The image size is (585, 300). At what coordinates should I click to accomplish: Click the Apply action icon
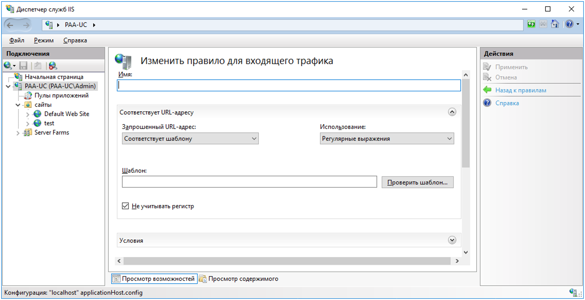487,67
